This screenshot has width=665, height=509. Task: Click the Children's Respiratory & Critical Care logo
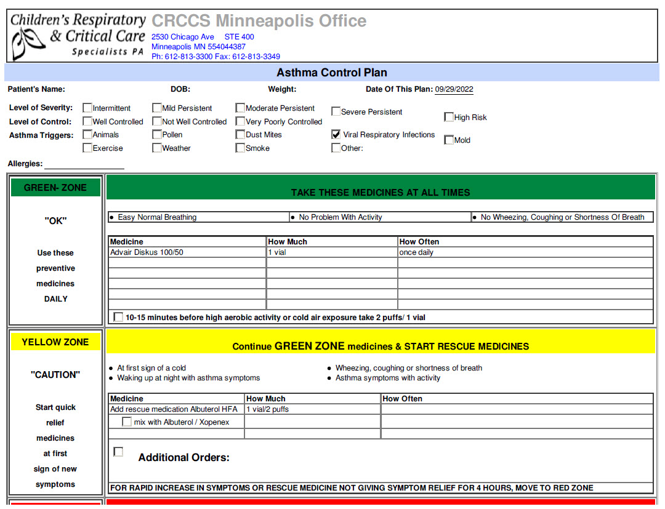77,36
